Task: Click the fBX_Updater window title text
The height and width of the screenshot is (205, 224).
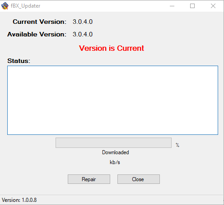Action: [x=25, y=6]
